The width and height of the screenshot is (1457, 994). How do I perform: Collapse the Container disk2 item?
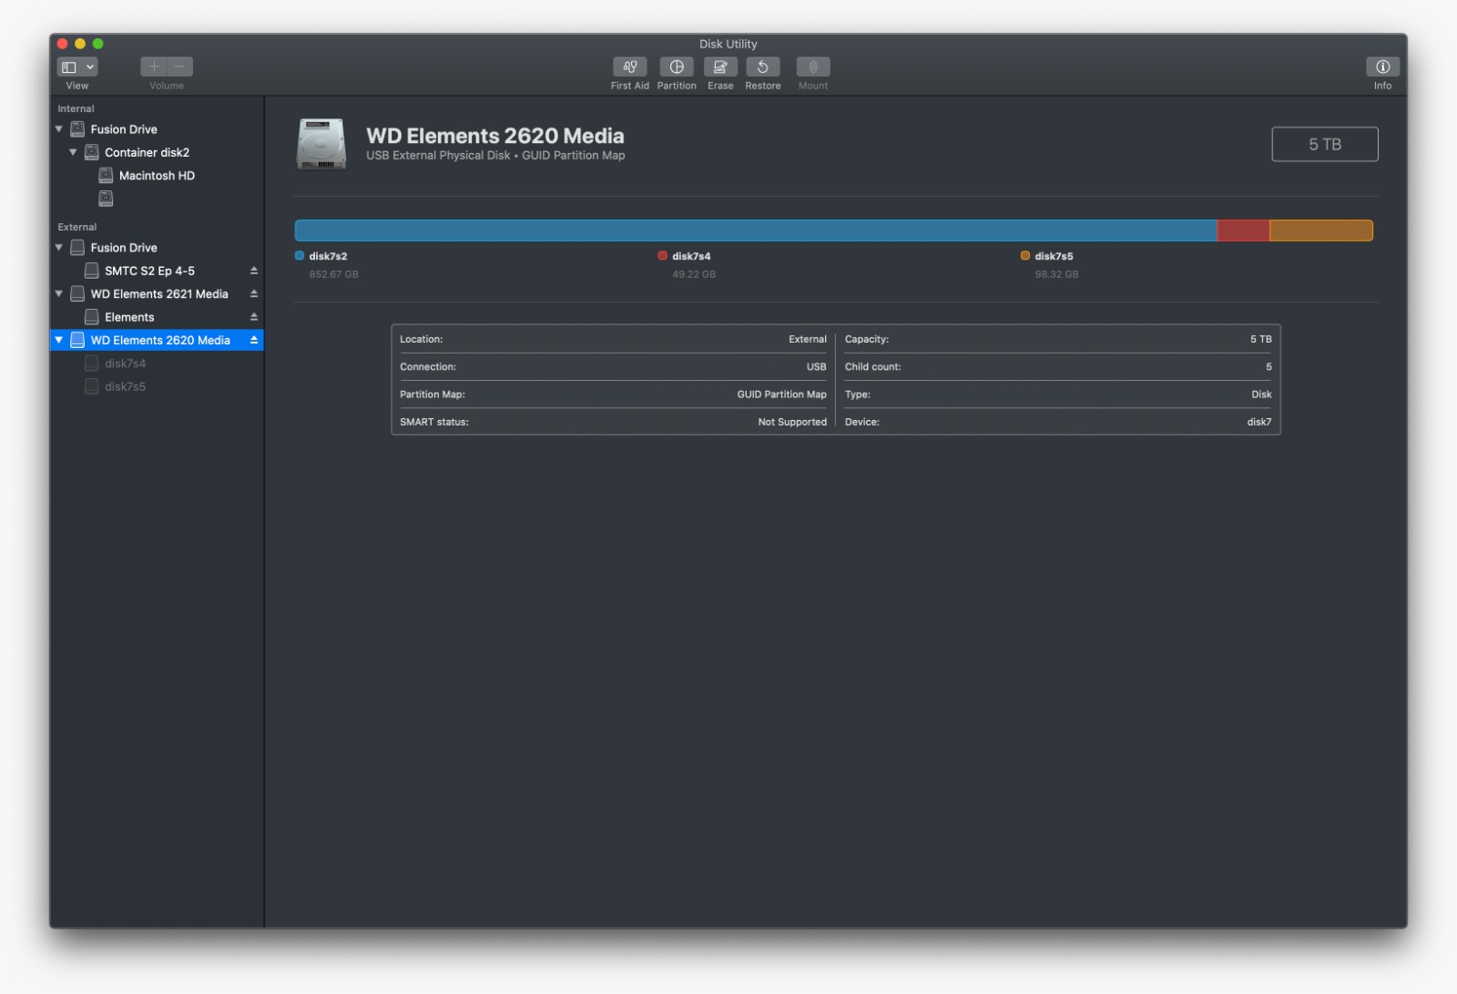click(74, 152)
